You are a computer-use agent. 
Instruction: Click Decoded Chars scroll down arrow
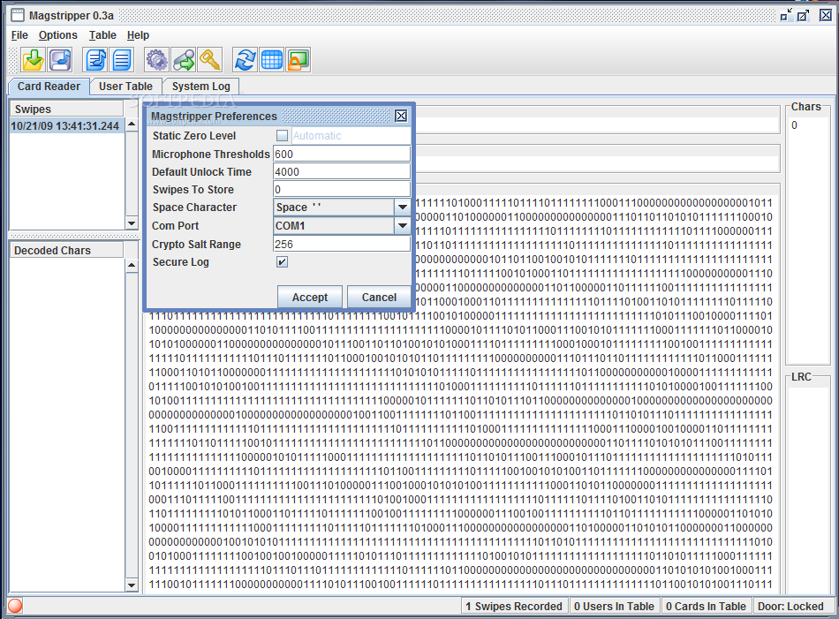pos(132,585)
